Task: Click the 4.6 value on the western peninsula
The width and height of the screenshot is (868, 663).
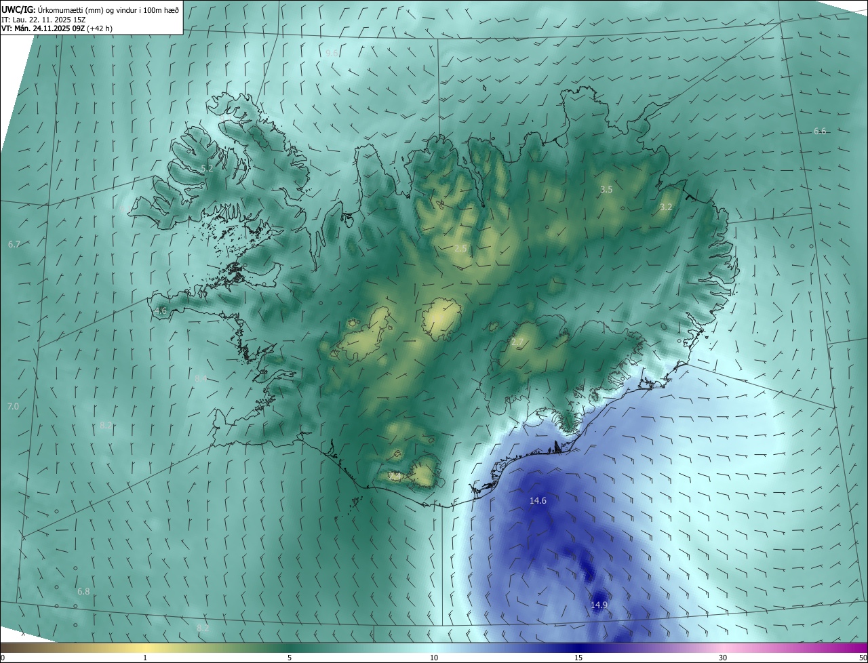Action: pos(161,311)
